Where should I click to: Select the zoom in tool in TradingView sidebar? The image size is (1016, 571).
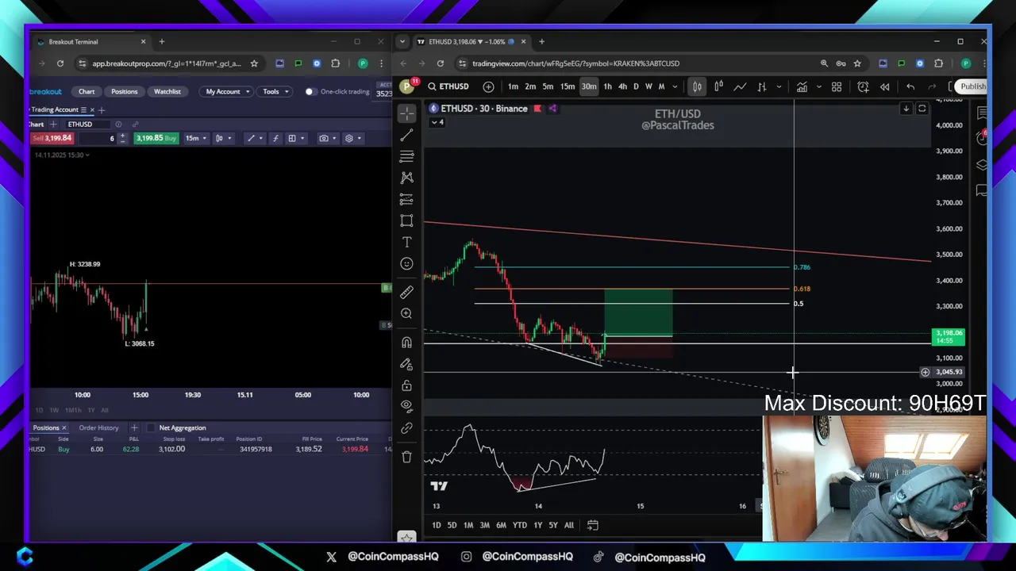pyautogui.click(x=406, y=313)
